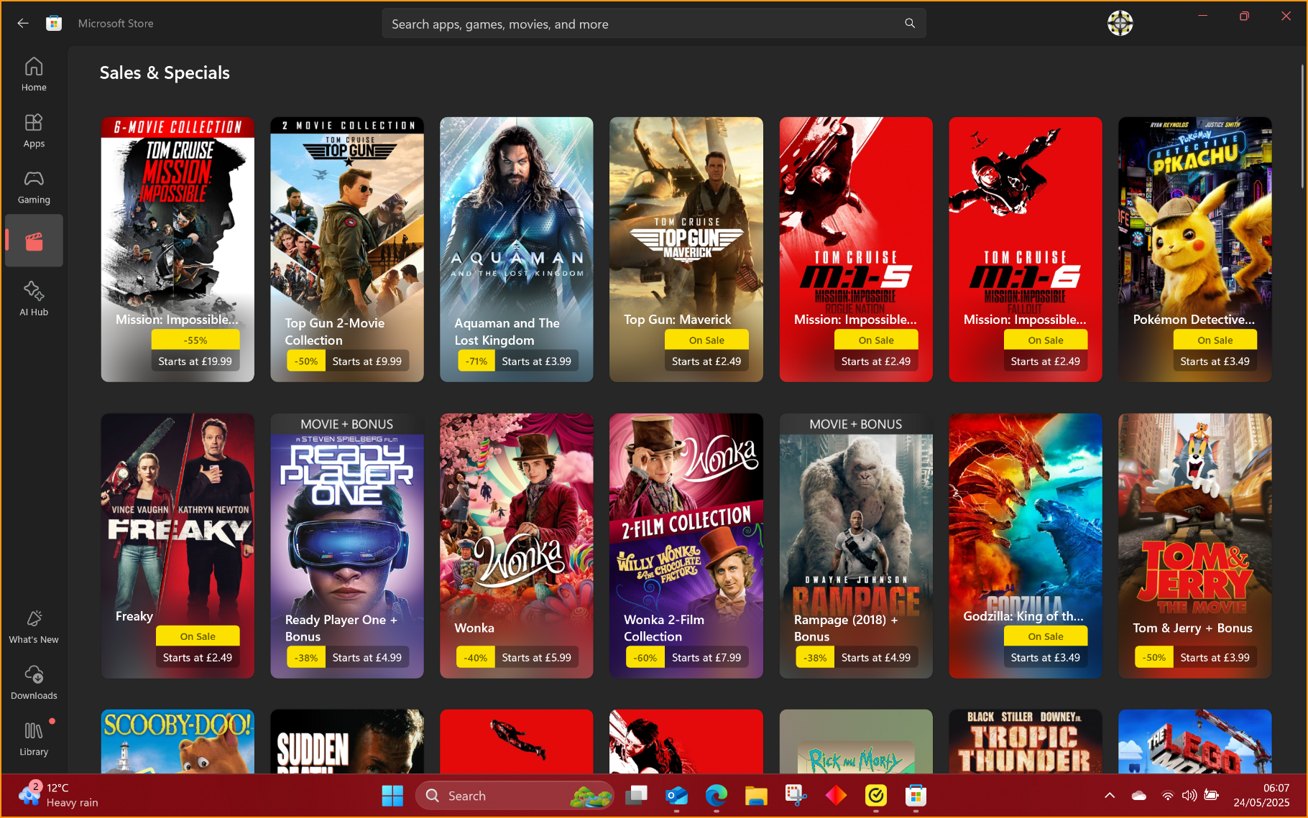Open Mission: Impossible Fallout card

[1026, 249]
